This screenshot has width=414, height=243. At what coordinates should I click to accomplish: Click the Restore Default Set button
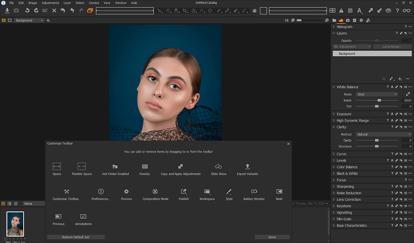76,237
